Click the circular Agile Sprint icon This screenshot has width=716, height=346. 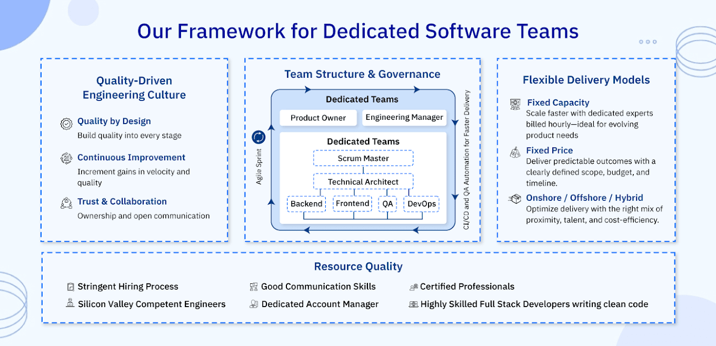pyautogui.click(x=258, y=137)
